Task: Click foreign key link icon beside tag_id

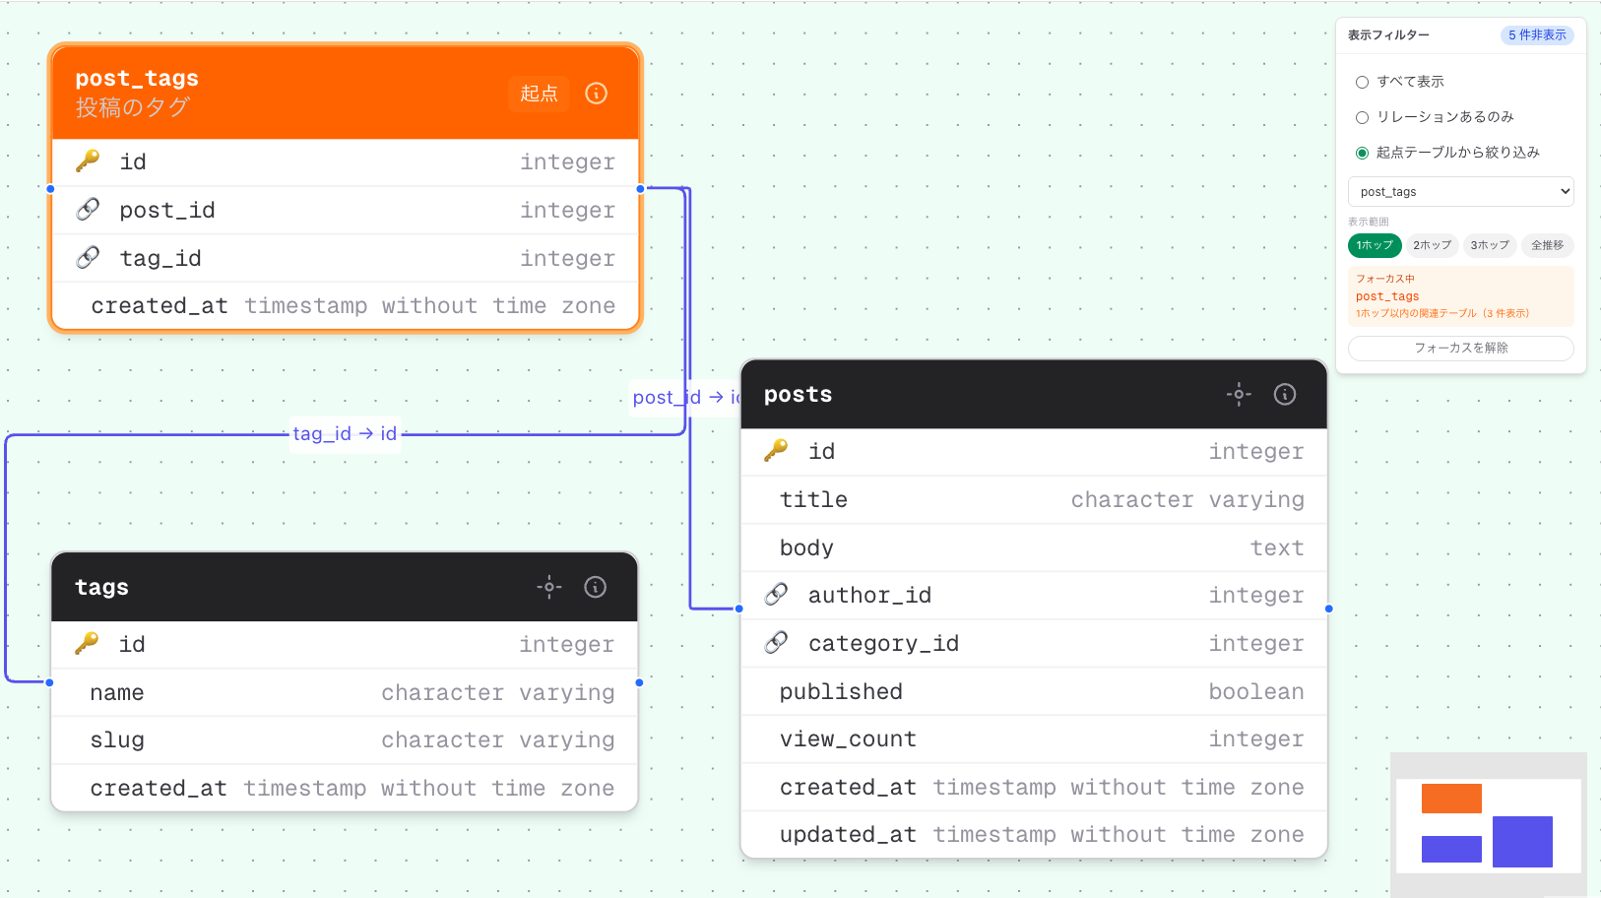Action: point(88,258)
